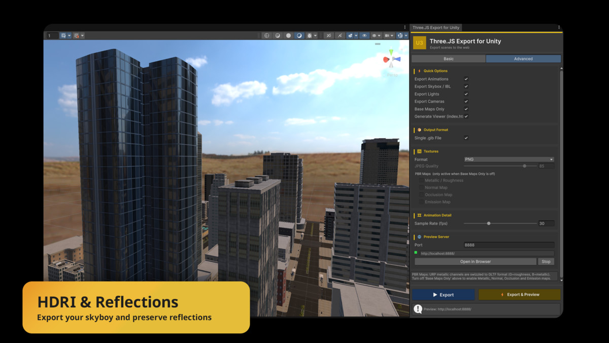
Task: Open the snap increment dropdown arrow
Action: [82, 36]
